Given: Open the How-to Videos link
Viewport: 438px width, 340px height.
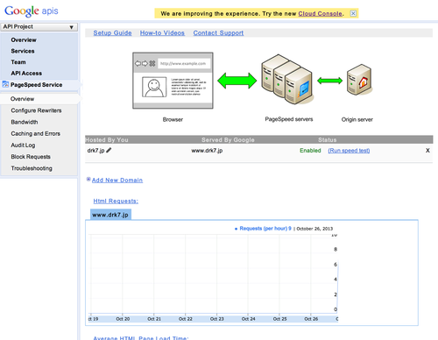Looking at the screenshot, I should (x=162, y=33).
